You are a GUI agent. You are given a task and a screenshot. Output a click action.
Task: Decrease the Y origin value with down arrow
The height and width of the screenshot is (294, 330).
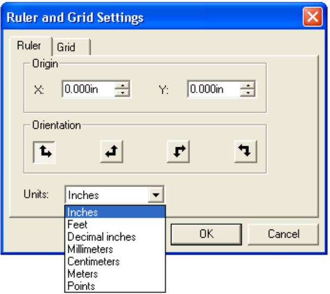pos(247,93)
